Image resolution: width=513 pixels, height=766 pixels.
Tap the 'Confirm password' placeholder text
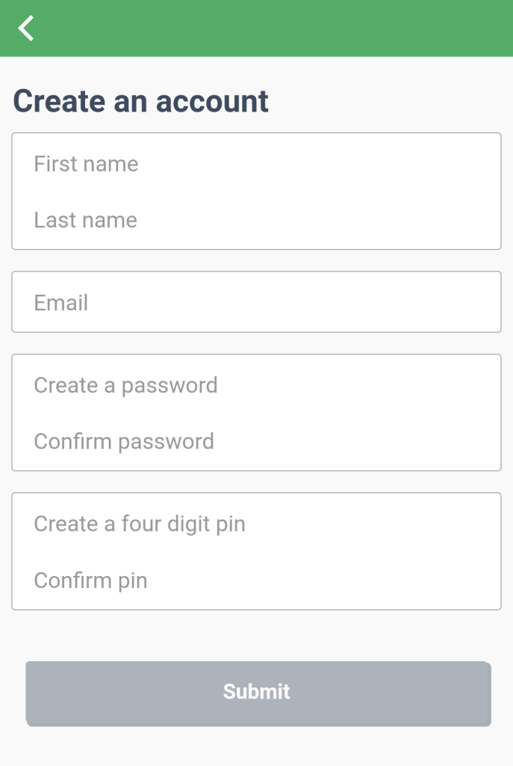pos(124,441)
